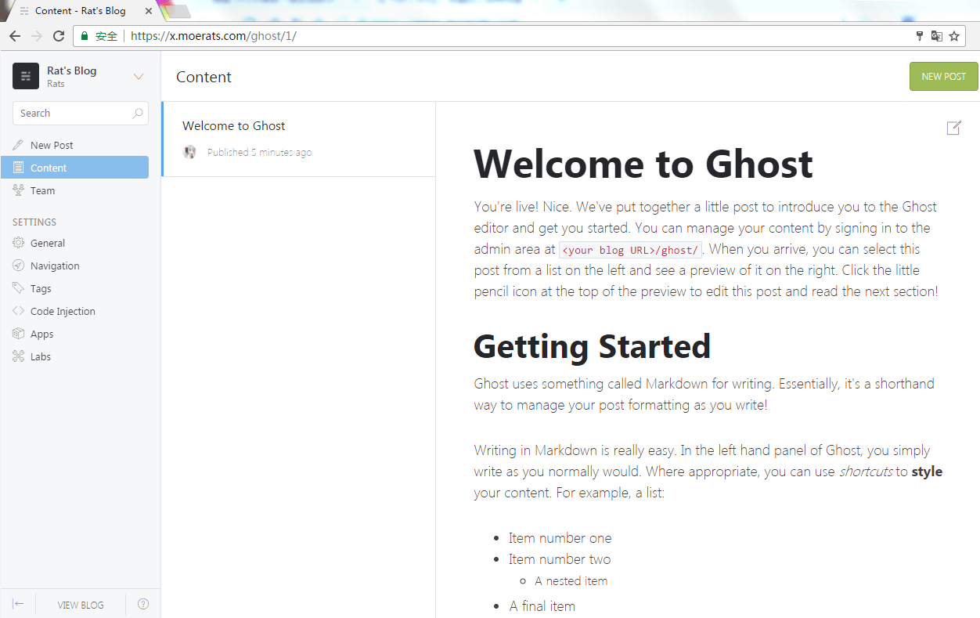Viewport: 980px width, 618px height.
Task: Click the saved password key icon
Action: tap(920, 36)
